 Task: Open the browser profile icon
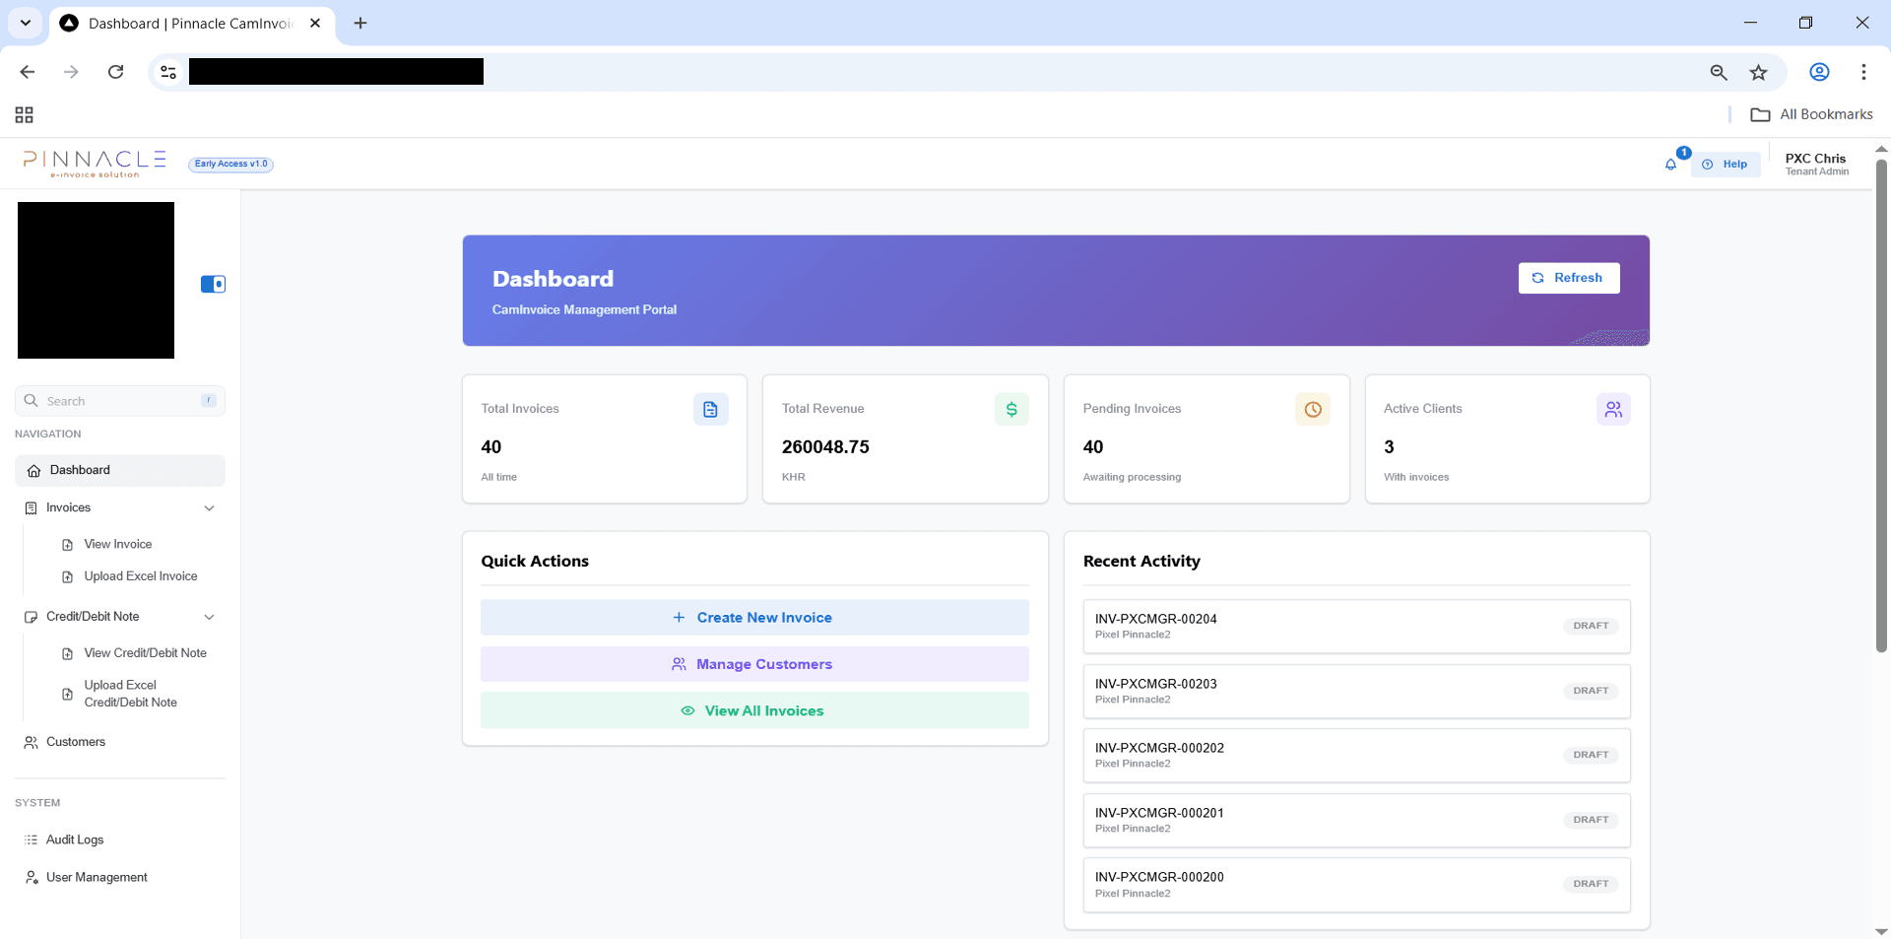[1819, 72]
